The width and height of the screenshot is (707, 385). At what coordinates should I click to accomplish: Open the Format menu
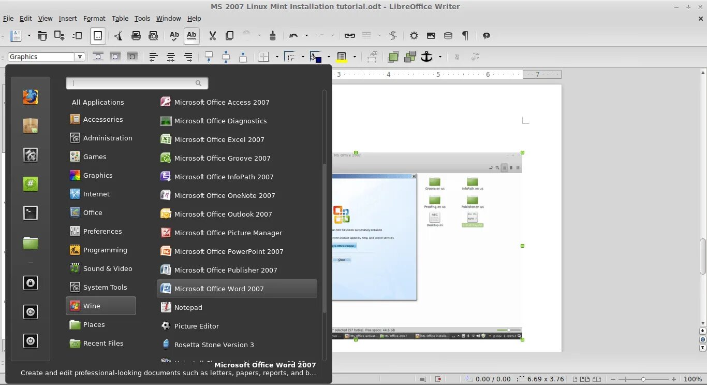94,18
